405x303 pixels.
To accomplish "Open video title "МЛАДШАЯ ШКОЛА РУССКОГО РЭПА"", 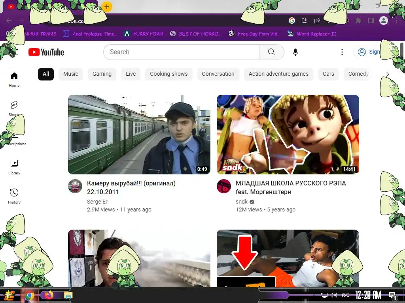I will (291, 187).
